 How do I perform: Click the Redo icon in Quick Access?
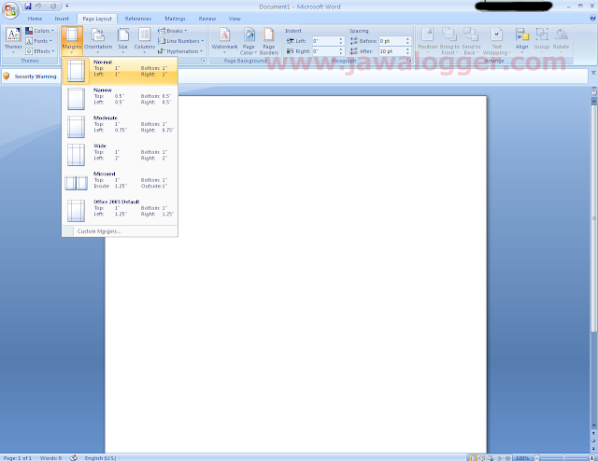53,7
